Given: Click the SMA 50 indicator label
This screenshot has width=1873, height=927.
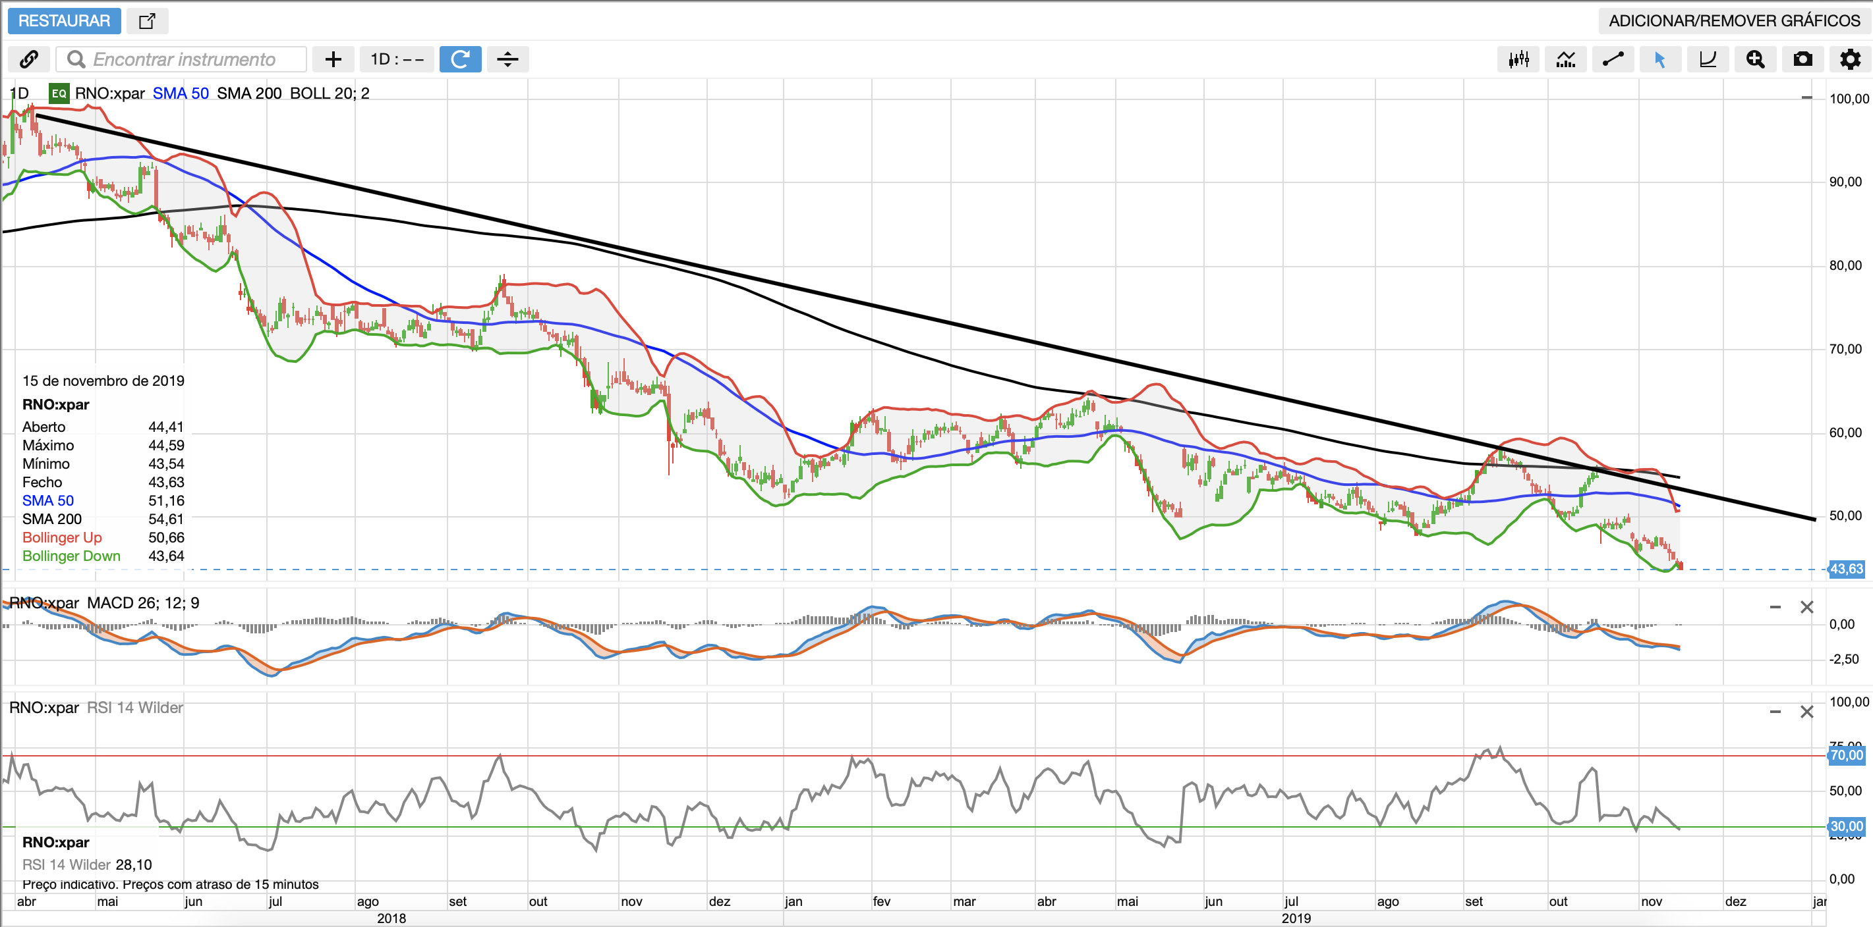Looking at the screenshot, I should tap(181, 93).
